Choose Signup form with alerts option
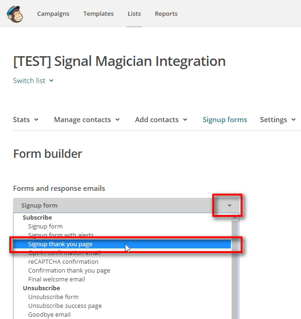Viewport: 301px width, 319px height. tap(61, 235)
